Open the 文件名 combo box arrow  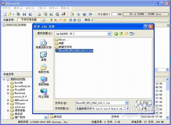(127, 103)
